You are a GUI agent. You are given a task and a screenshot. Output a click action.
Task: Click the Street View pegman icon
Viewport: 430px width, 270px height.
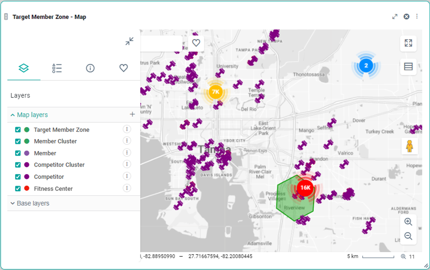click(409, 146)
